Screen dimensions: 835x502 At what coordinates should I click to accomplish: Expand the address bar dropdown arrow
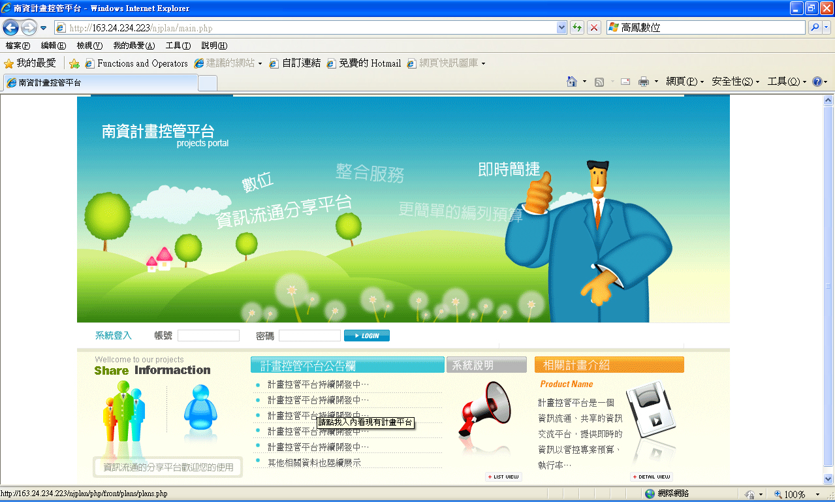[x=561, y=27]
